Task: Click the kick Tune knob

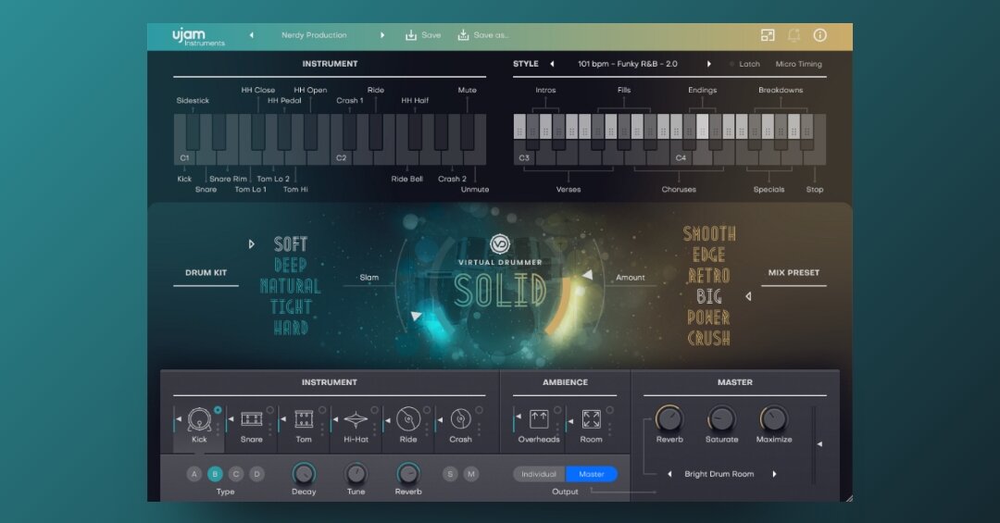Action: click(x=356, y=473)
